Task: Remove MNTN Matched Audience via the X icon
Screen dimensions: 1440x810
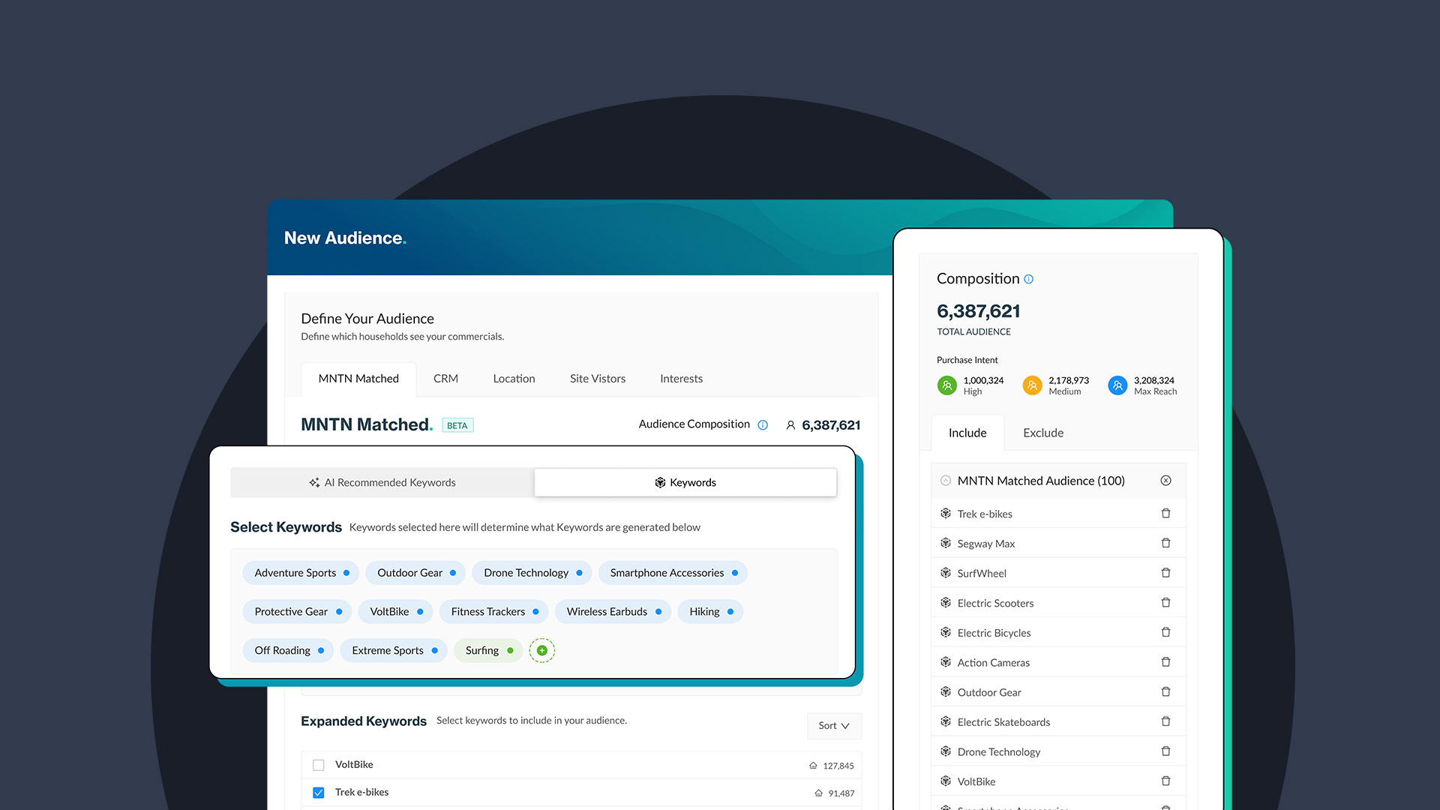Action: tap(1165, 481)
